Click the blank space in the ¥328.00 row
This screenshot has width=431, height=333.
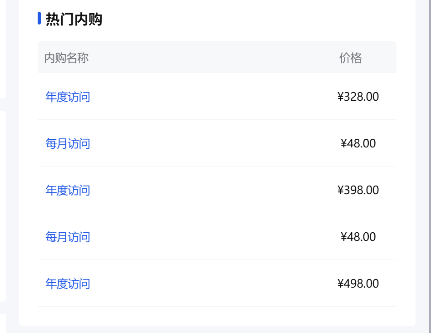pyautogui.click(x=214, y=97)
